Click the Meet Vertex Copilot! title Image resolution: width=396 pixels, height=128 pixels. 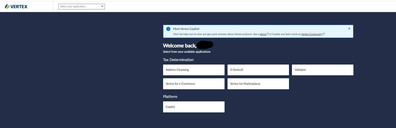186,29
